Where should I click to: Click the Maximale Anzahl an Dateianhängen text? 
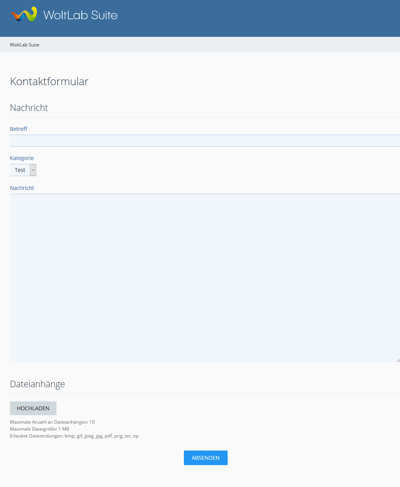[52, 422]
